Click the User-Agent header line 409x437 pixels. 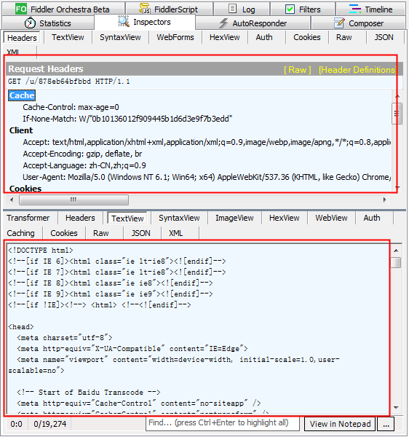coord(207,177)
